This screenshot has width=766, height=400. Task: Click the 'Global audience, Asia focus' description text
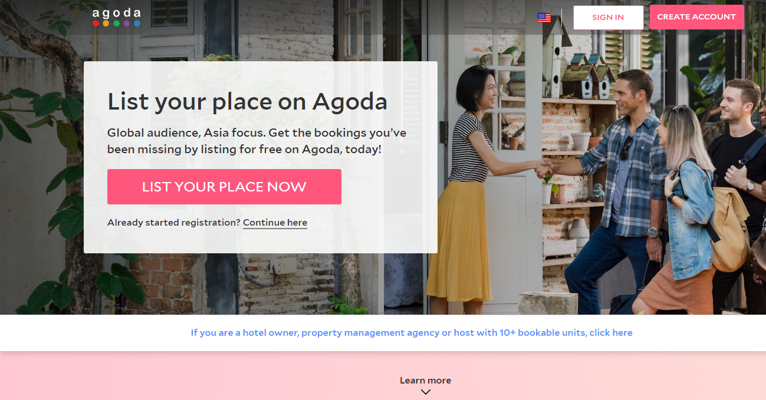tap(257, 141)
